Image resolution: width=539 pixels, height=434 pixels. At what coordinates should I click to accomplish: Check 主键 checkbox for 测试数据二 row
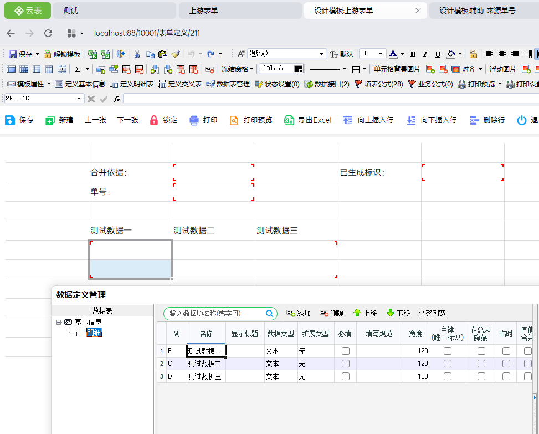click(x=448, y=364)
